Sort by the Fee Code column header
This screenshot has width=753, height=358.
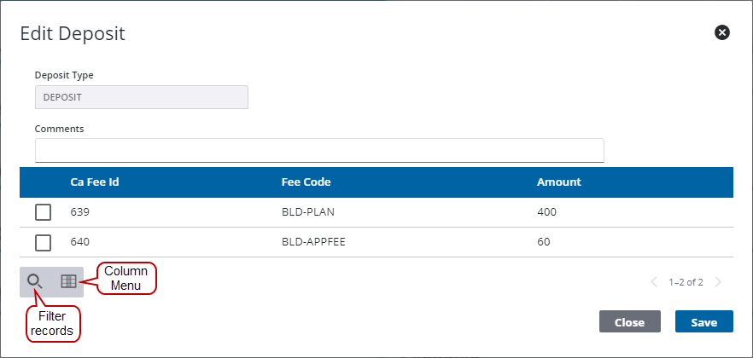click(306, 182)
